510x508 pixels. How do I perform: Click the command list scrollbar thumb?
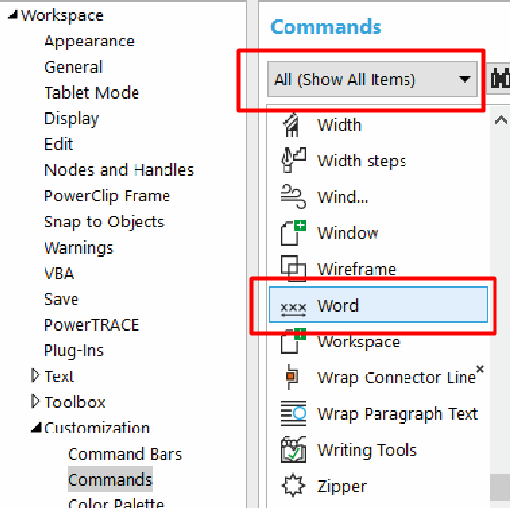click(x=500, y=487)
